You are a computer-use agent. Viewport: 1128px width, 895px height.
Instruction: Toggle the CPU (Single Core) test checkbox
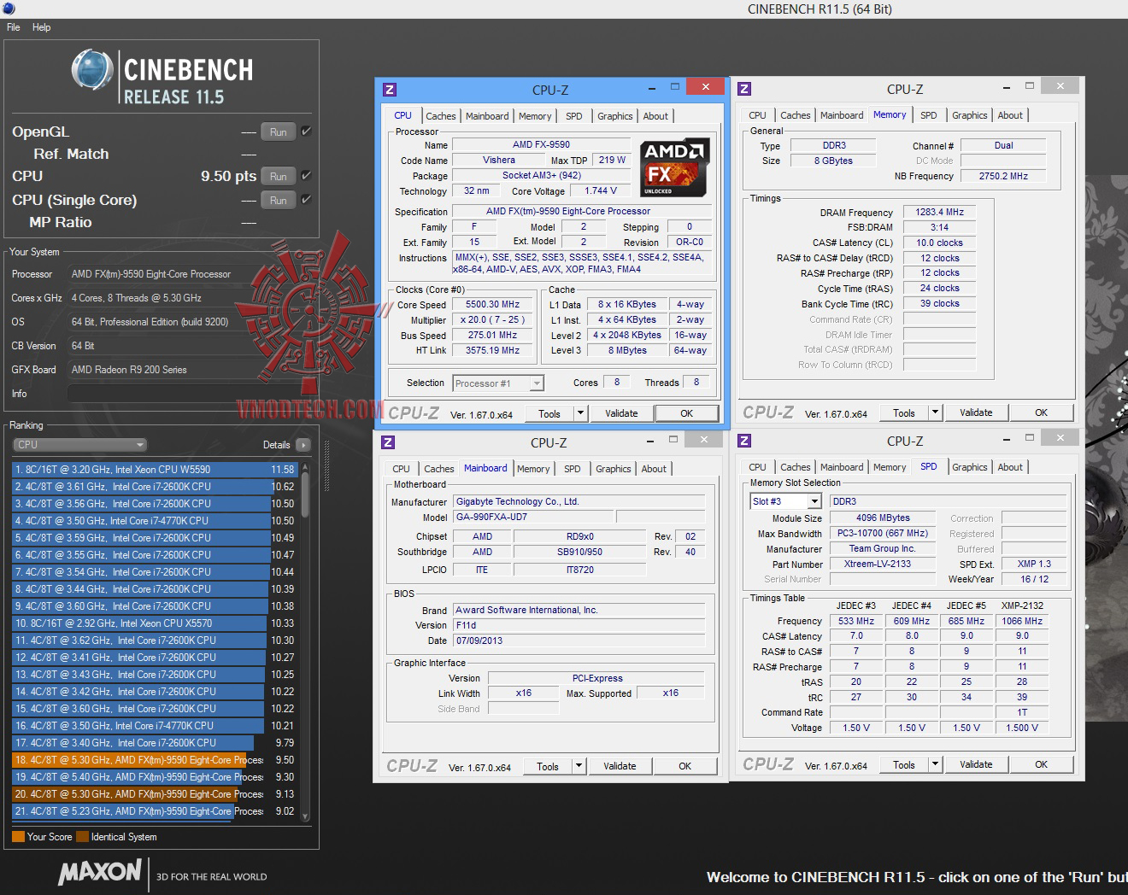306,200
